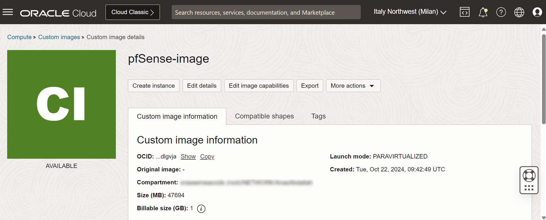Screen dimensions: 546x220
Task: Expand the More actions dropdown
Action: pos(353,86)
